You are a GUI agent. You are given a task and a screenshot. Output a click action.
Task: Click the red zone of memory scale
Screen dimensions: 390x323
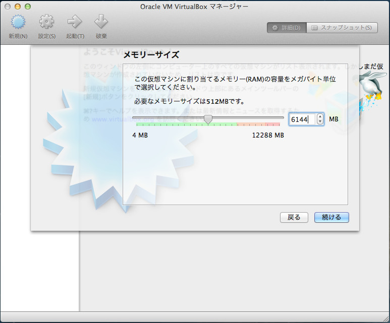pyautogui.click(x=272, y=124)
